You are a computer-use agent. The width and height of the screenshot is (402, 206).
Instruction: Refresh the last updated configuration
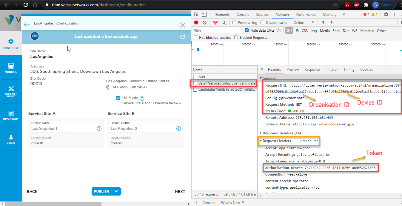click(x=183, y=37)
